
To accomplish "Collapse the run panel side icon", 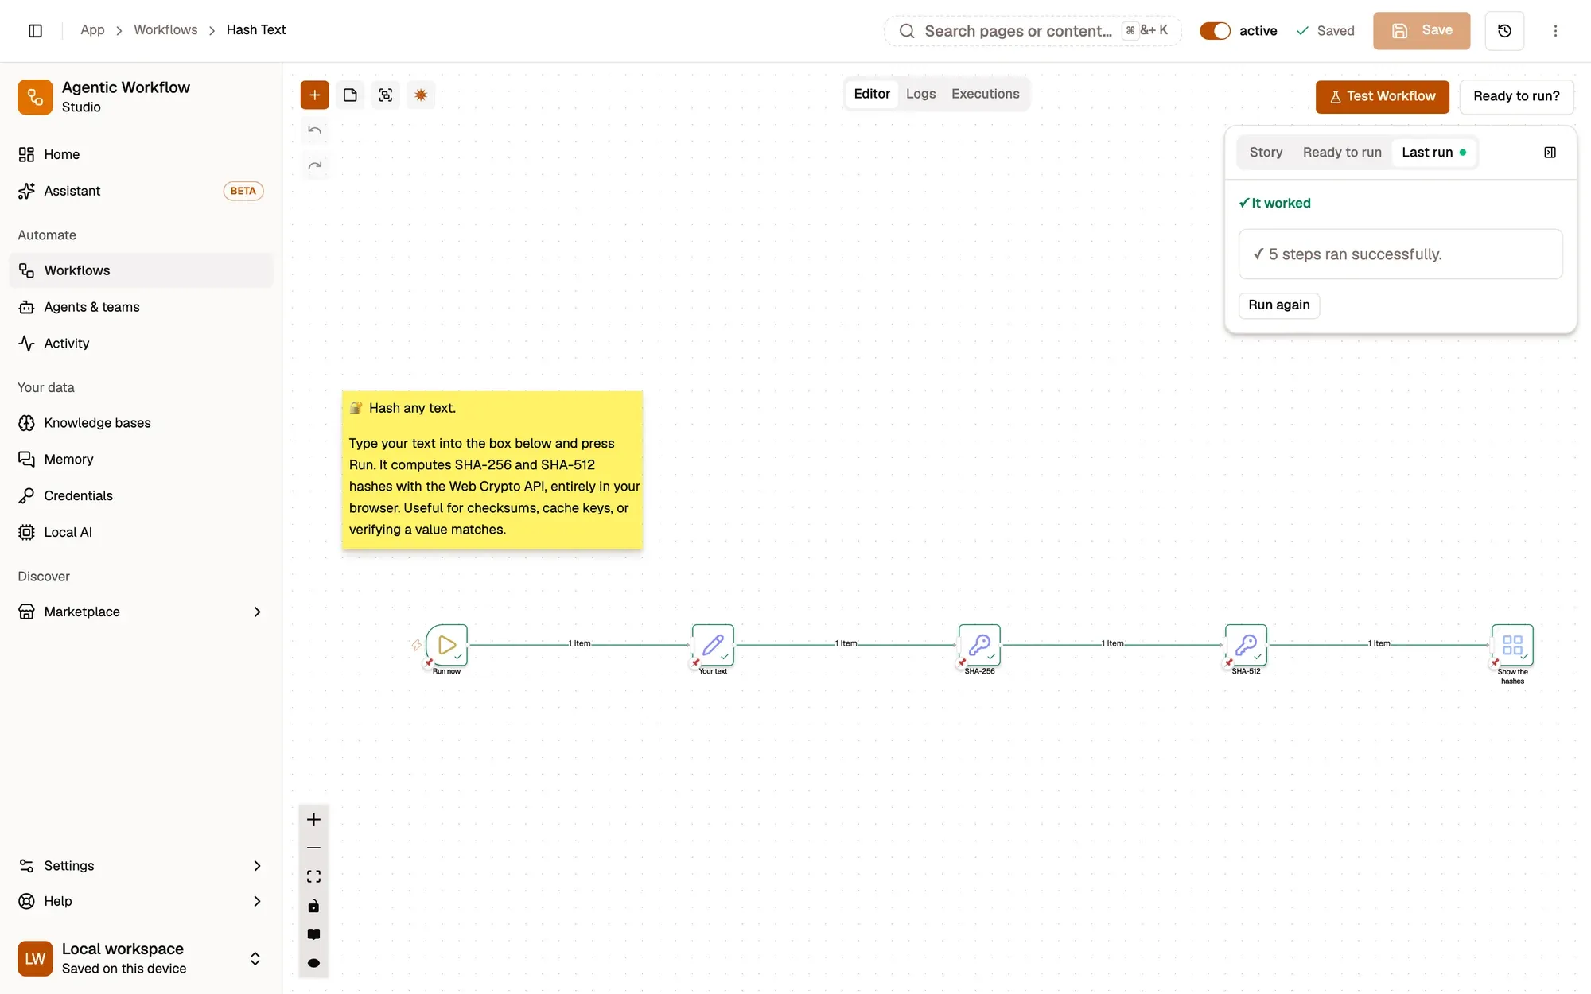I will 1550,153.
